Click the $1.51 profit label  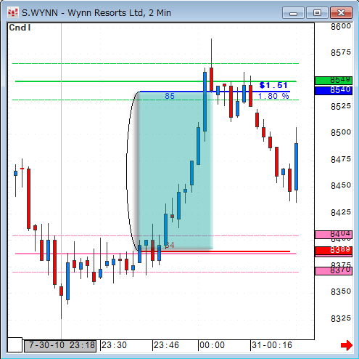[x=273, y=85]
